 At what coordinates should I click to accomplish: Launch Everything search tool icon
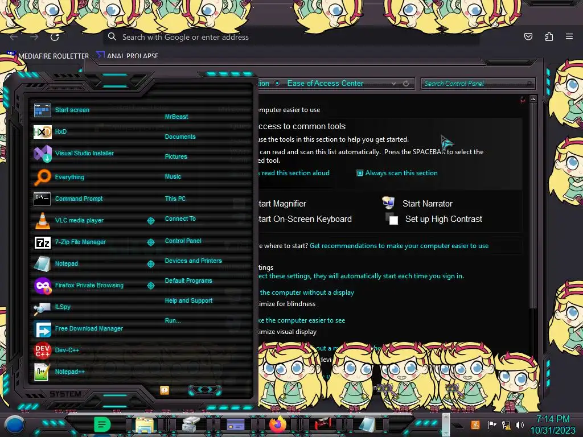pos(42,177)
